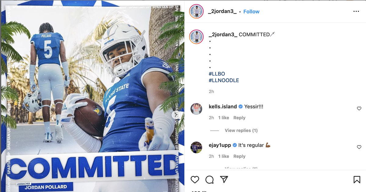Advance to next photo carousel arrow
Viewport: 366px width, 192px height.
pyautogui.click(x=176, y=115)
